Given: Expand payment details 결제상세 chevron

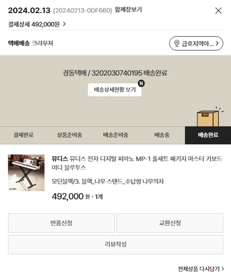Looking at the screenshot, I should click(x=64, y=24).
